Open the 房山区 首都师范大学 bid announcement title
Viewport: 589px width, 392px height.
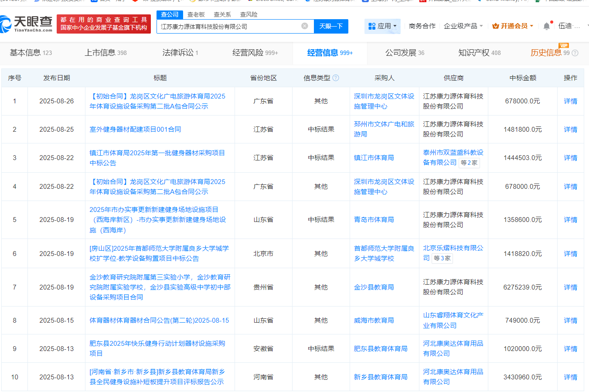[x=159, y=253]
